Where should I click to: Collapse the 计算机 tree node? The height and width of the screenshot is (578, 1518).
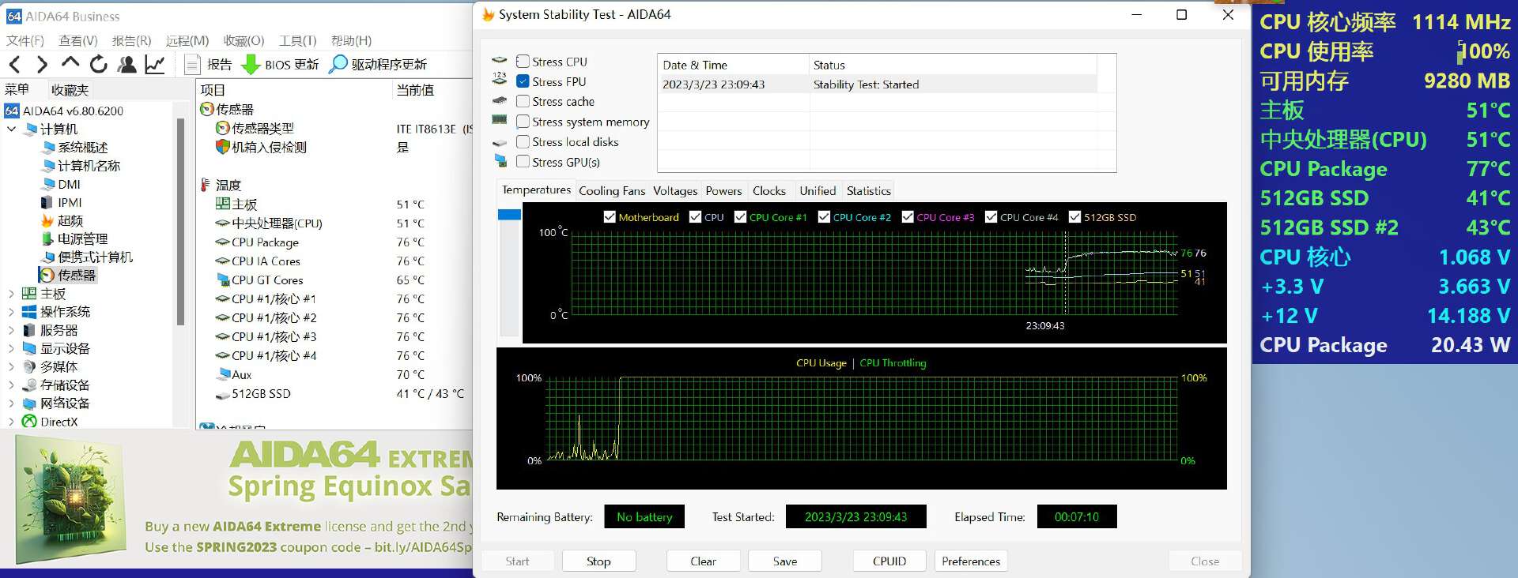11,129
